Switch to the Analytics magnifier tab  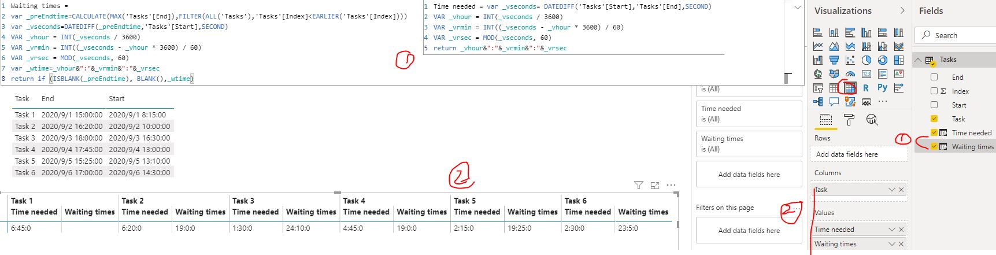872,120
